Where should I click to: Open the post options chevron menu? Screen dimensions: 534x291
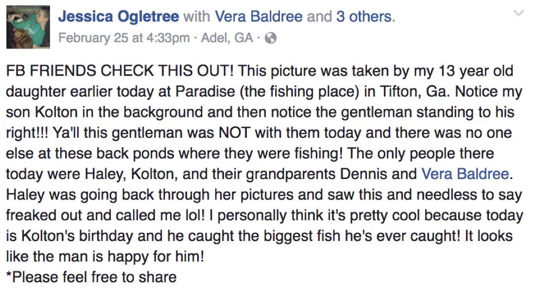518,14
